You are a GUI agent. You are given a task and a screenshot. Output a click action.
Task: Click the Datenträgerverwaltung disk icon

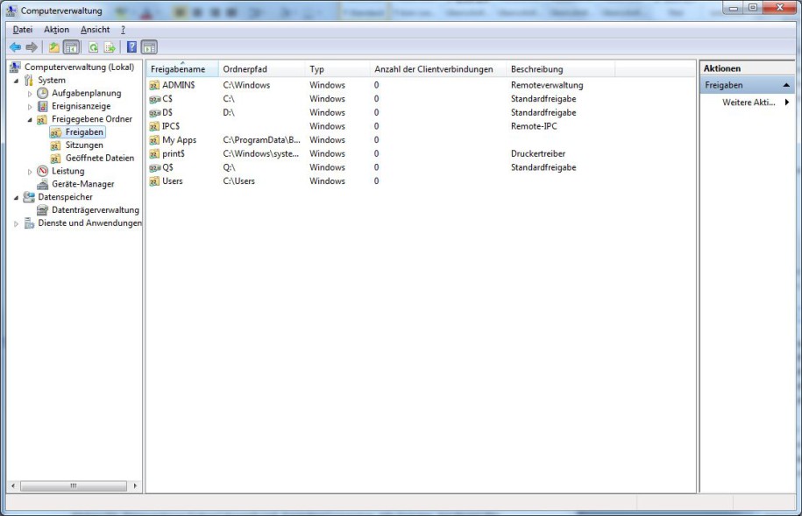point(43,210)
